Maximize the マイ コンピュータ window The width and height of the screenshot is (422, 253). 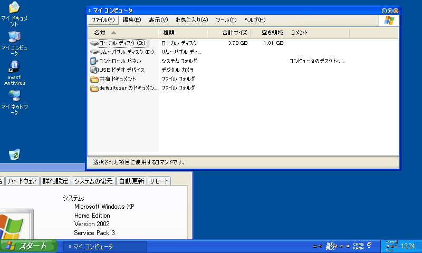[390, 11]
